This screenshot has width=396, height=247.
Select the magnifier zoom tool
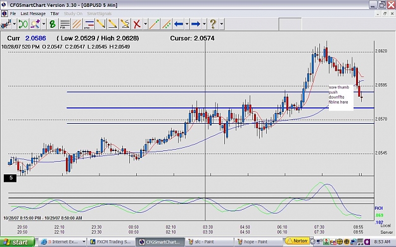(x=35, y=24)
